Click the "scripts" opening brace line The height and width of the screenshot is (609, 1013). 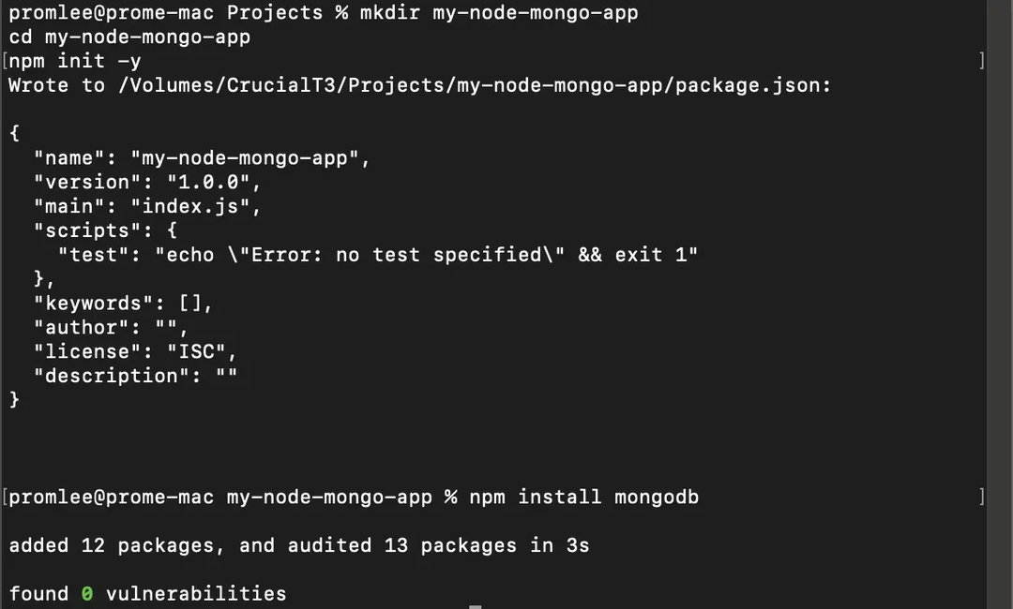coord(105,230)
